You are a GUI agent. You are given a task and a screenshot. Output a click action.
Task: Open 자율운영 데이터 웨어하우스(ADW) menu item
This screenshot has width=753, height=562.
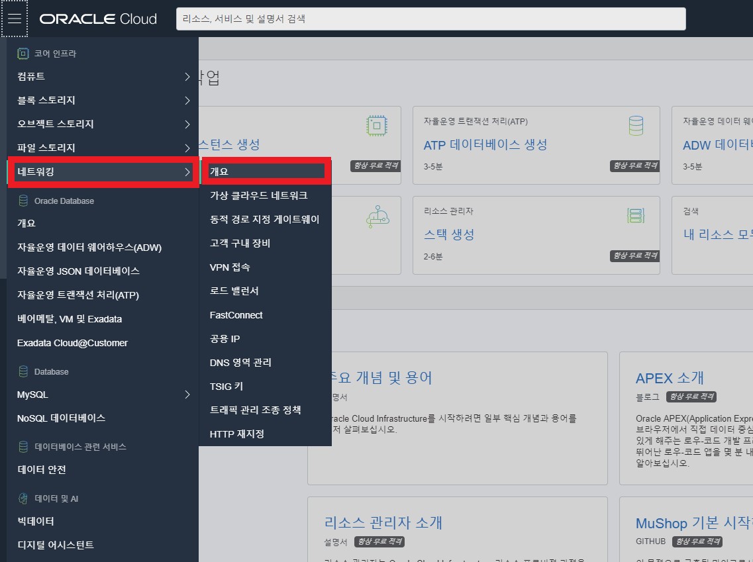point(103,247)
